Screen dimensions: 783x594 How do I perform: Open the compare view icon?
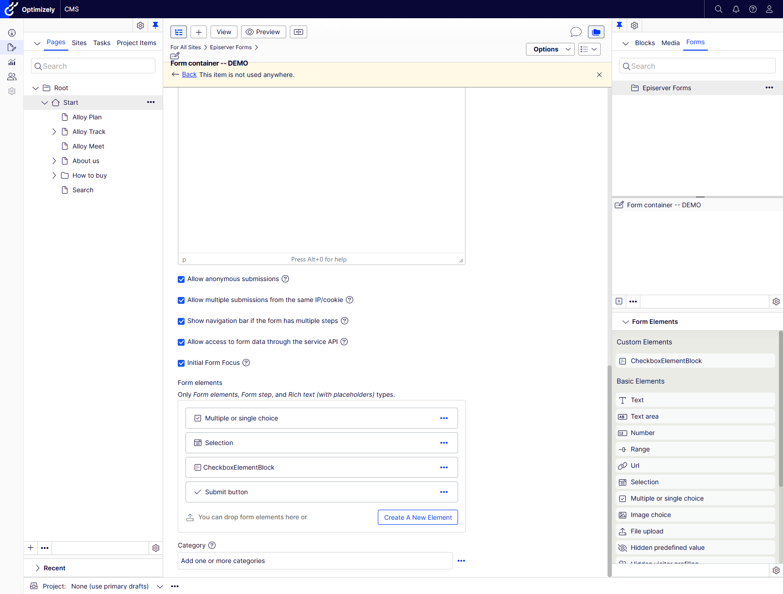pos(299,32)
